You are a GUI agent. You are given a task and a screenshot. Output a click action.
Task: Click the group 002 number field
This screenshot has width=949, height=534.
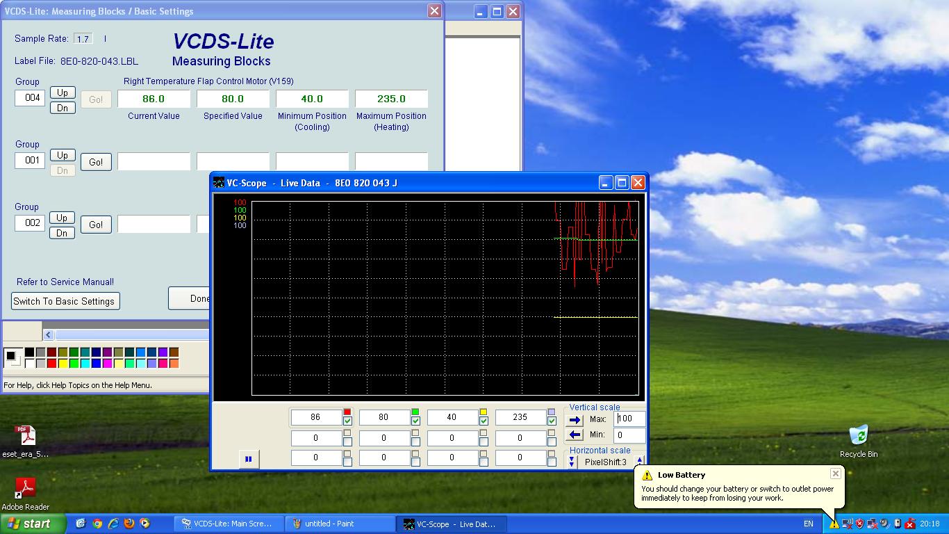pos(30,222)
